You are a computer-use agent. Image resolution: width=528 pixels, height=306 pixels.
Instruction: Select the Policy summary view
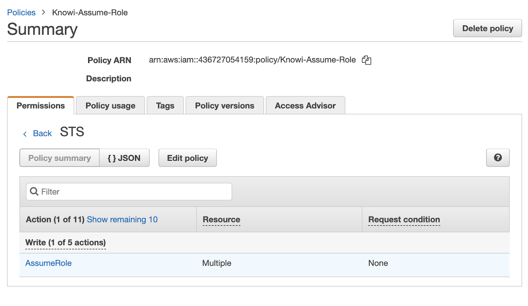59,158
